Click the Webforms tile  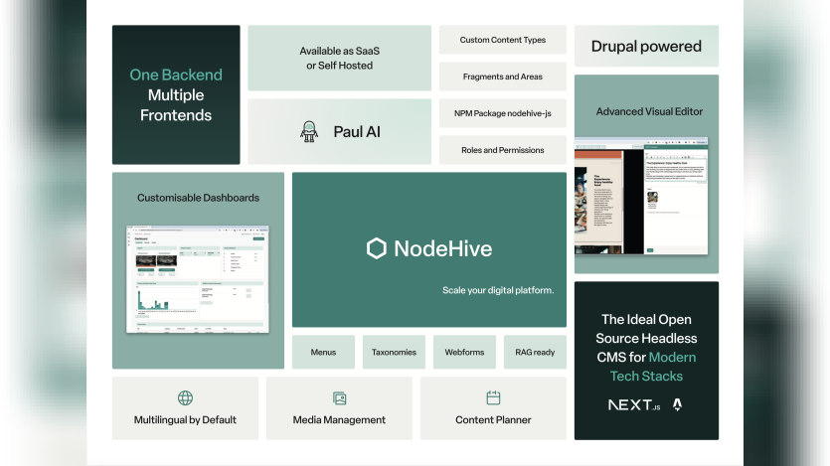click(x=464, y=353)
